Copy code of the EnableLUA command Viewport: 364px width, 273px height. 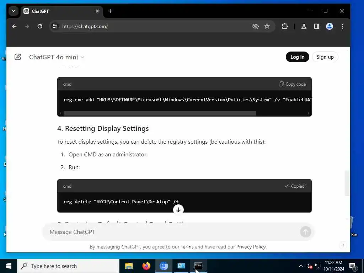[x=292, y=84]
